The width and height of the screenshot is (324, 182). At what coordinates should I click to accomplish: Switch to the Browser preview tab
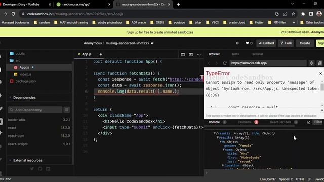coord(214,54)
